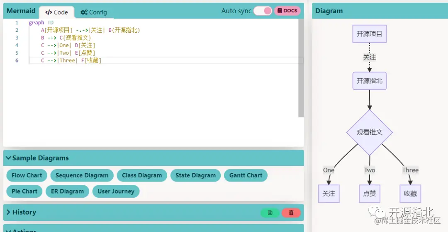Click the 开源指北 rounded node in diagram
This screenshot has width=448, height=232.
370,81
